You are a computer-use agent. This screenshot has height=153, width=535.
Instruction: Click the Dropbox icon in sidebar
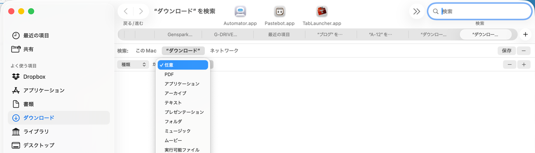16,76
